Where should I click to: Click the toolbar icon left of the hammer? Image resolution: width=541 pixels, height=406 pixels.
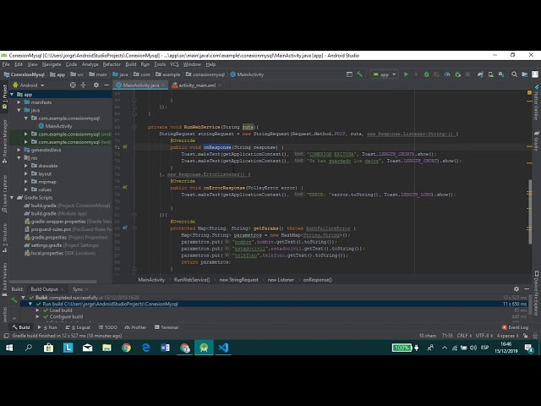click(349, 74)
